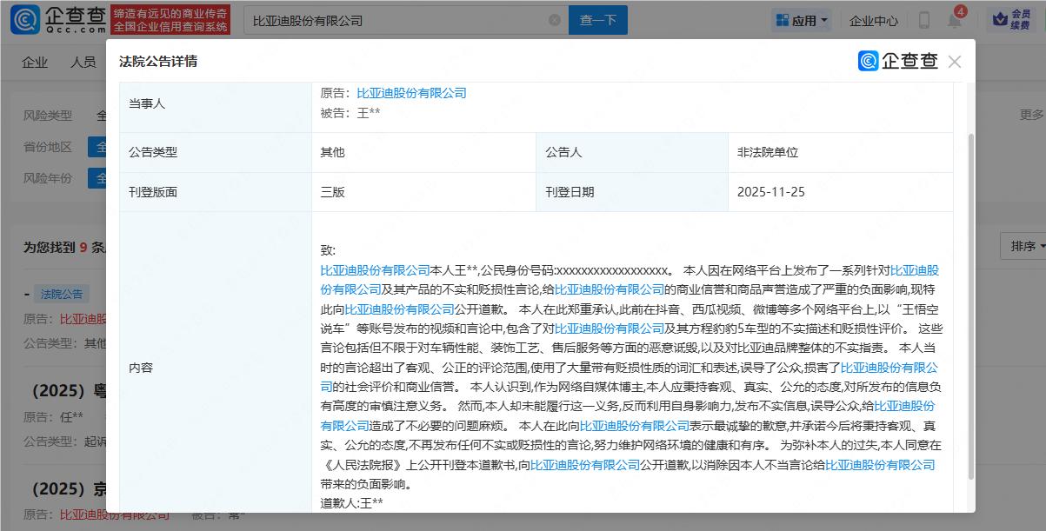Click the 企查查 logo inside the modal header
The image size is (1046, 531).
tap(897, 61)
